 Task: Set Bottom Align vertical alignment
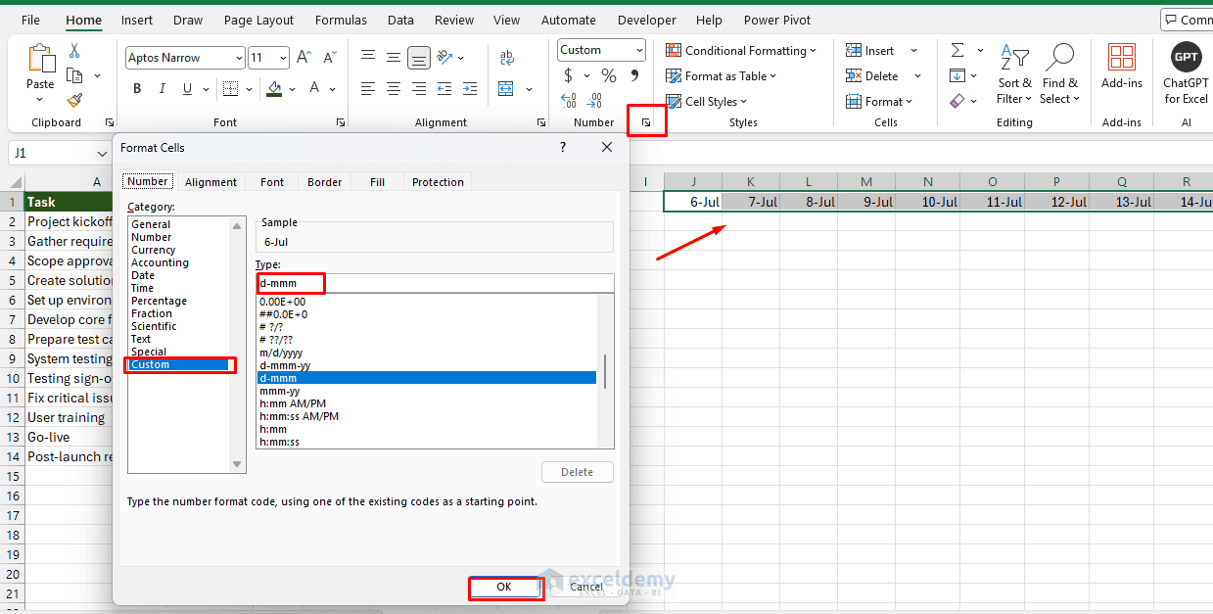click(x=419, y=58)
